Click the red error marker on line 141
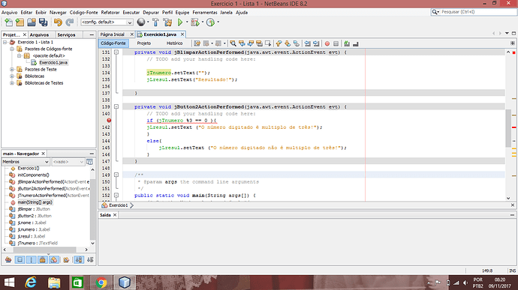This screenshot has height=290, width=518. [x=109, y=121]
